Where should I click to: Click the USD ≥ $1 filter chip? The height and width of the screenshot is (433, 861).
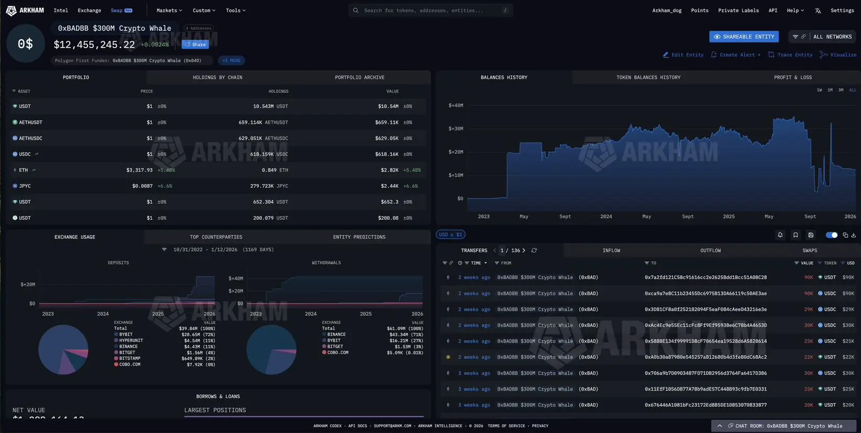[450, 235]
